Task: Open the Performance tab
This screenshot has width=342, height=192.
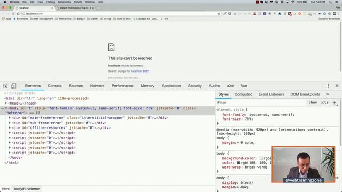Action: [122, 86]
